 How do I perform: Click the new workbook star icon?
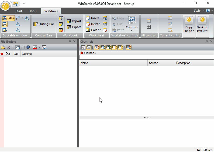[61, 24]
